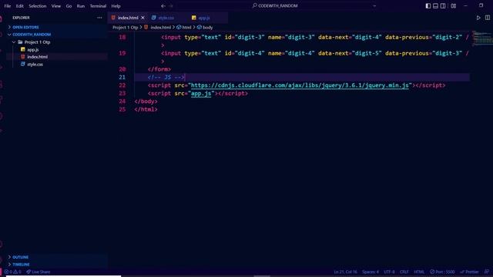Click the EXPLORER panel title
This screenshot has width=493, height=277.
point(21,18)
